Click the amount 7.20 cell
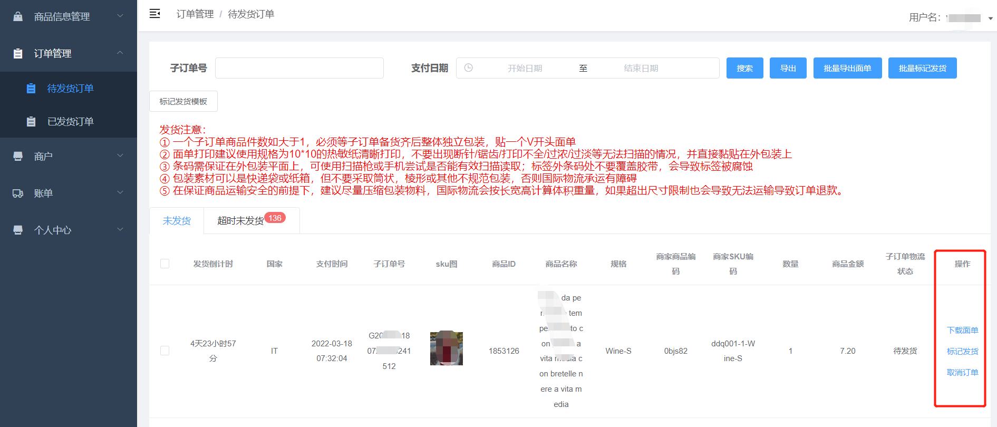997x427 pixels. tap(847, 351)
